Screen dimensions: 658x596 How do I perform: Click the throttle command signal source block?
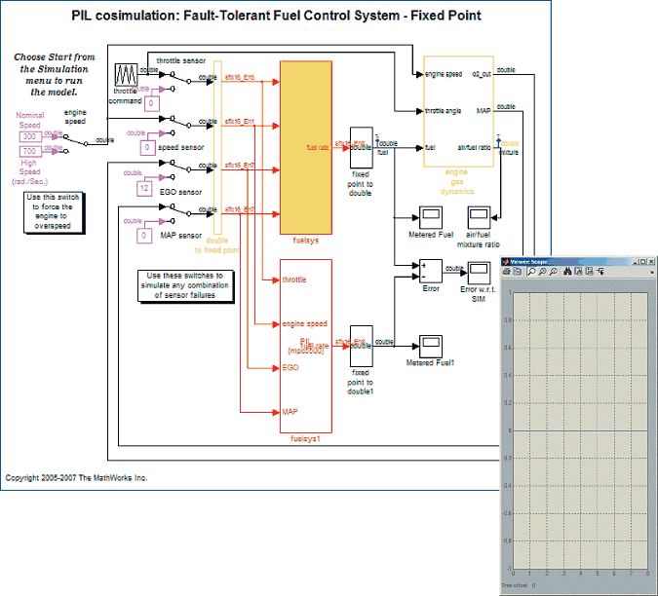(126, 75)
